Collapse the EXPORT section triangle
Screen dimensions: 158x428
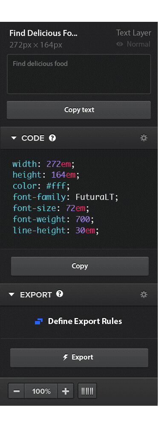click(x=11, y=294)
